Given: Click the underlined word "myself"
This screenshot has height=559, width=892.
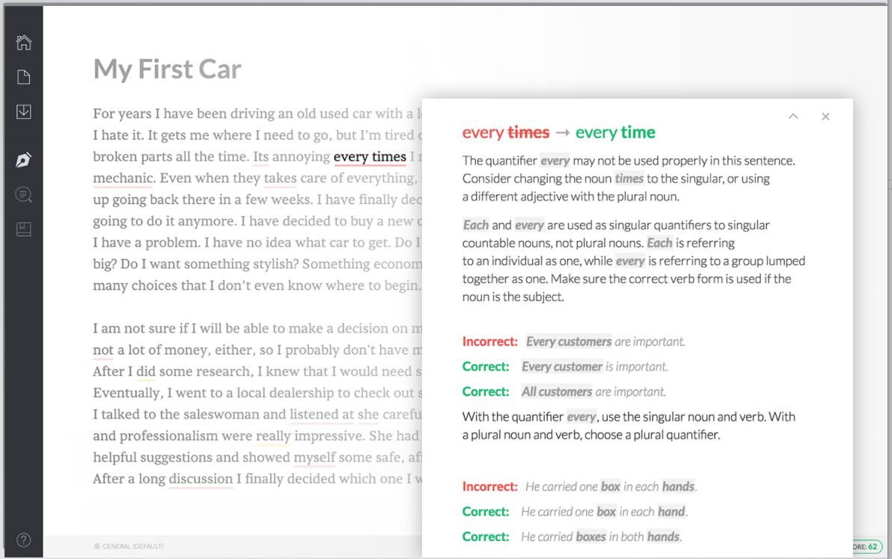Looking at the screenshot, I should tap(314, 458).
